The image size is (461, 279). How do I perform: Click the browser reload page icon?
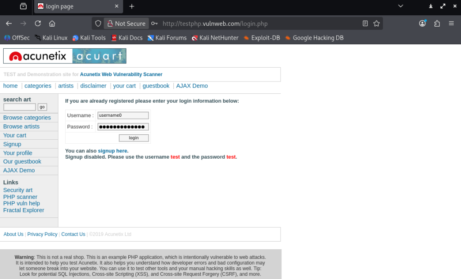coord(38,23)
